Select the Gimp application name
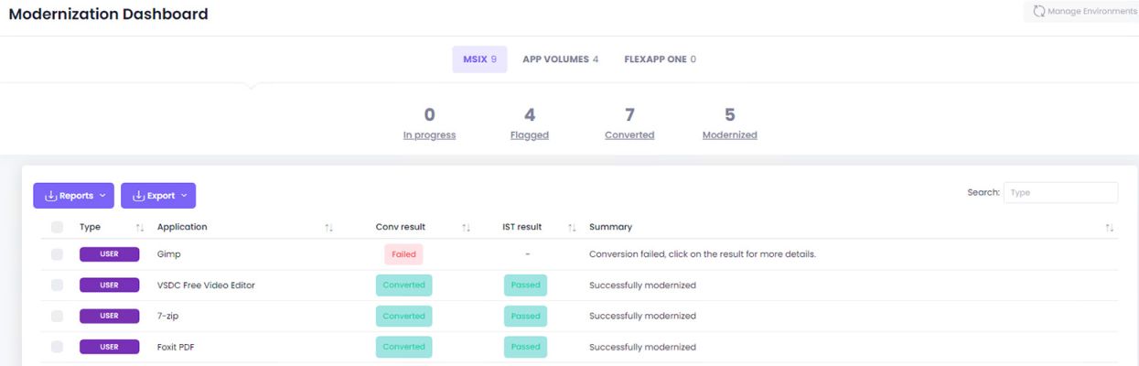Screen dimensions: 1139x366 click(169, 254)
